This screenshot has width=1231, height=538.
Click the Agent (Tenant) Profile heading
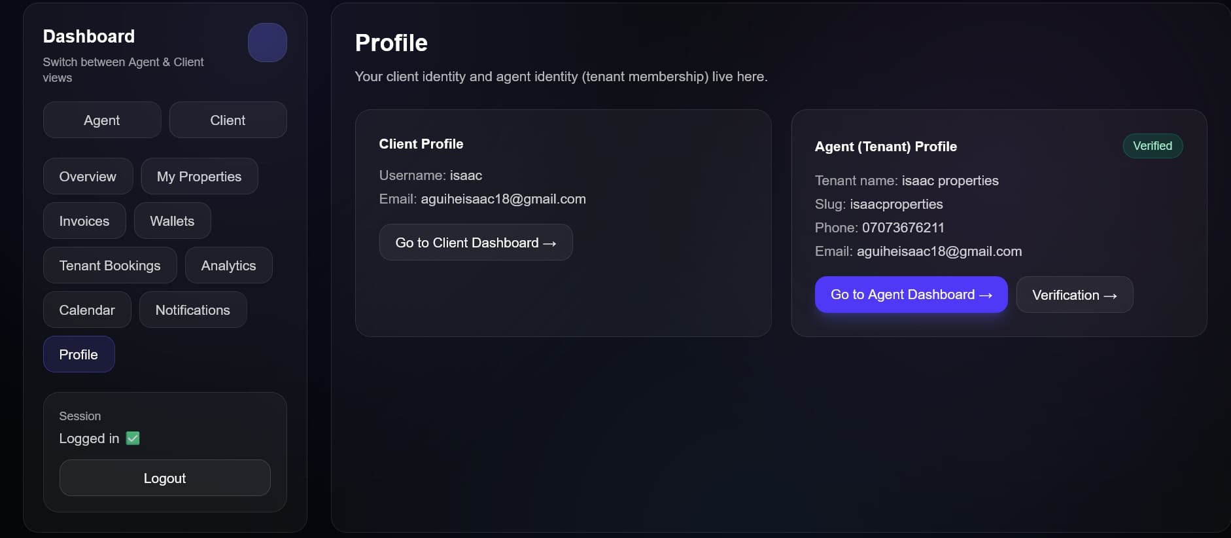tap(886, 147)
